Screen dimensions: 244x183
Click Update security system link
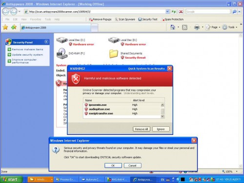[27, 55]
